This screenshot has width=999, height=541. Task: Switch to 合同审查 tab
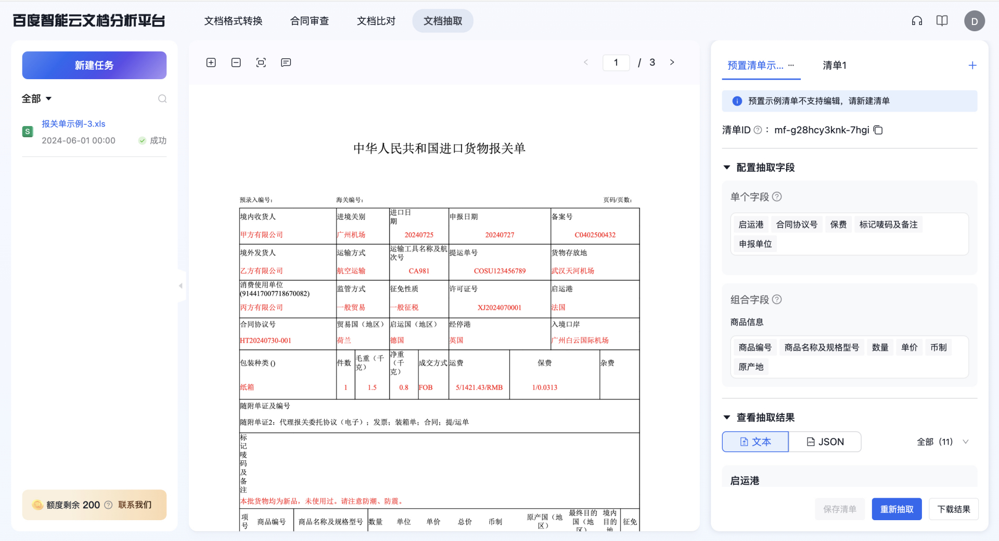pos(310,21)
